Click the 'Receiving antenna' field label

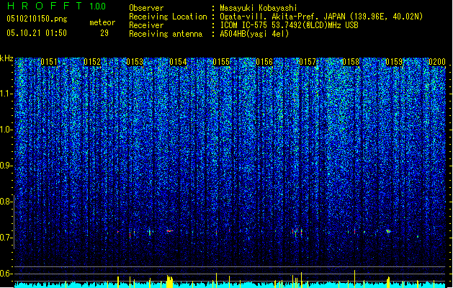[x=166, y=34]
